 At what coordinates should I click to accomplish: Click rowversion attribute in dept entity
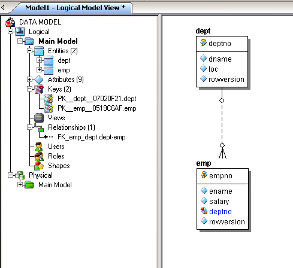(x=226, y=80)
